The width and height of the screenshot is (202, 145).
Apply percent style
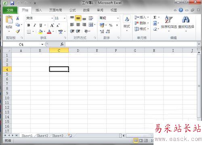111,25
